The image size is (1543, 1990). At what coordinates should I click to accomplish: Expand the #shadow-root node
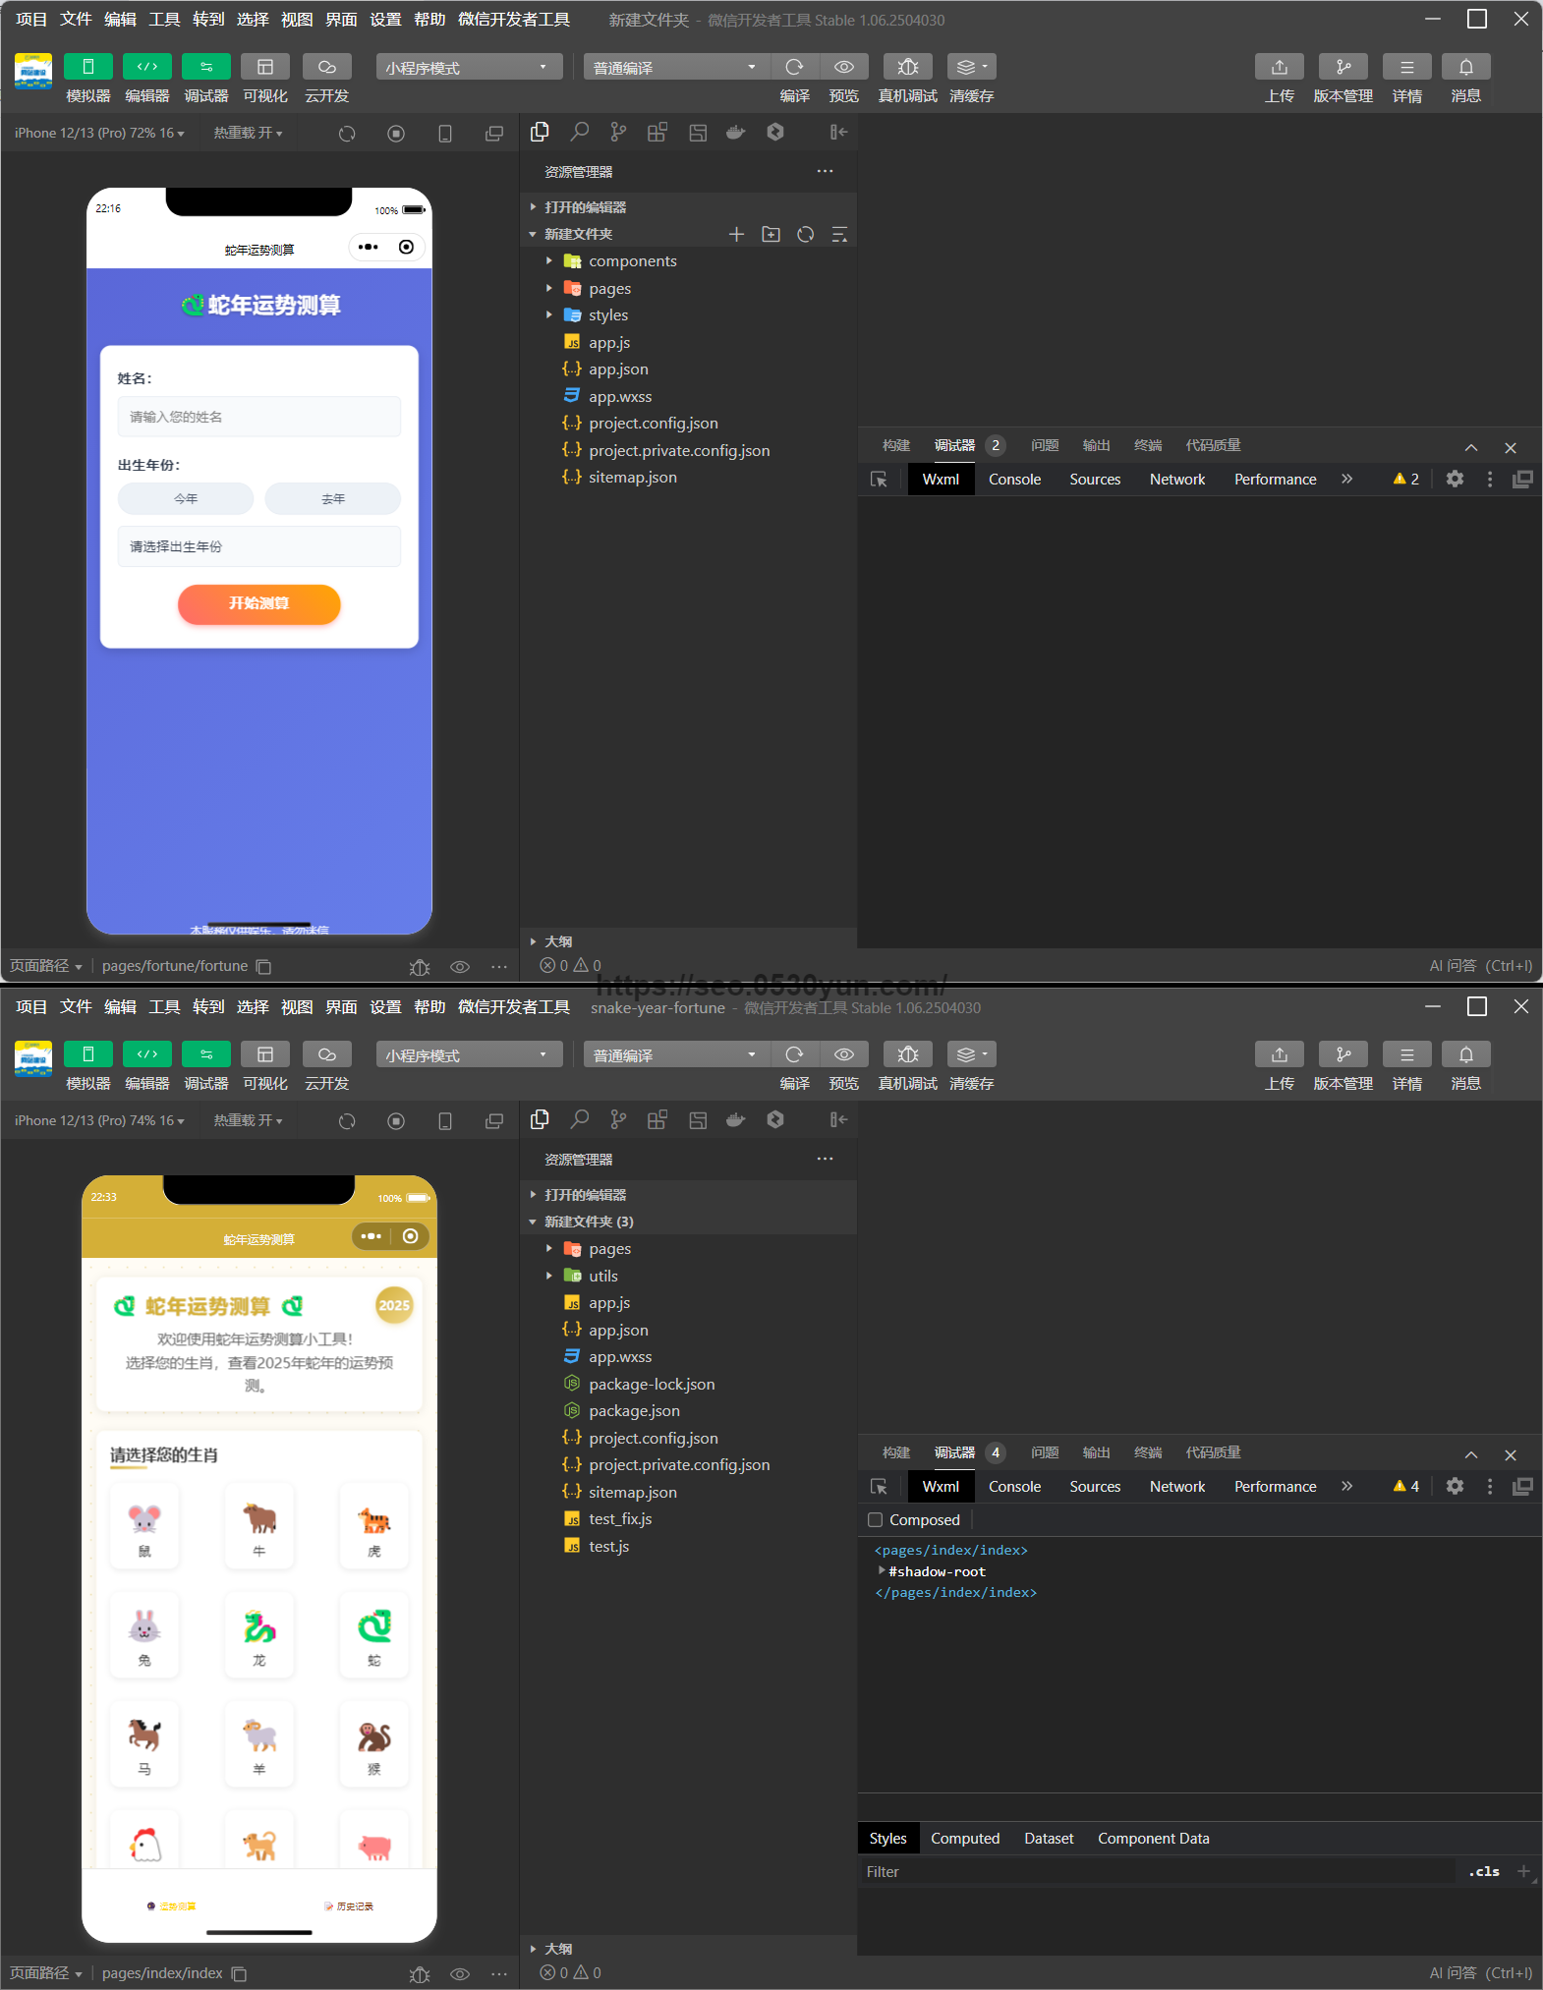click(882, 1571)
